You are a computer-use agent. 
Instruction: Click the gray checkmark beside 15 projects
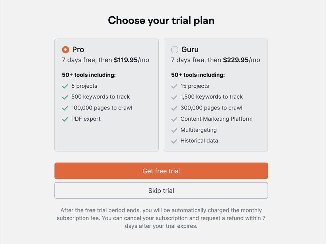(x=174, y=86)
